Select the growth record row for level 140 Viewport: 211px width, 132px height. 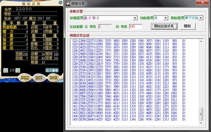129,103
